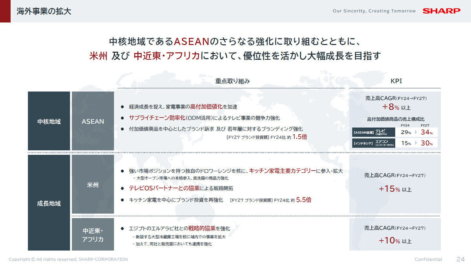Click the SHARP CORPORATION copyright notice
This screenshot has width=471, height=265.
click(x=68, y=259)
